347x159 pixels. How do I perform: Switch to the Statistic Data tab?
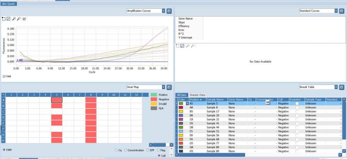(197, 95)
